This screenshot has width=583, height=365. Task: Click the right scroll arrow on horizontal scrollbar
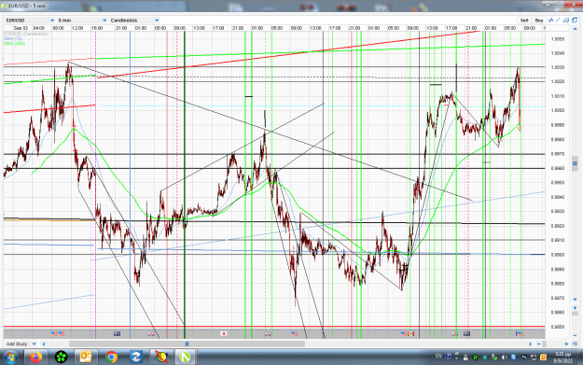click(531, 344)
